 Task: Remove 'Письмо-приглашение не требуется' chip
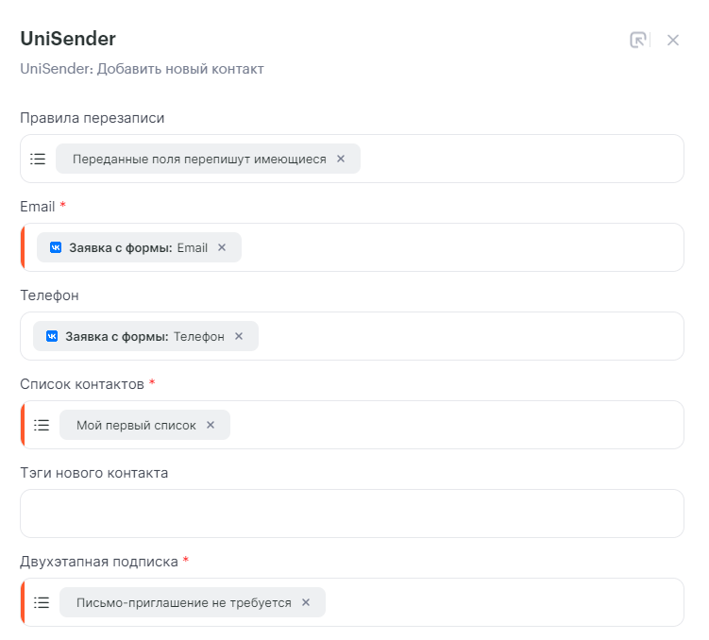pyautogui.click(x=306, y=602)
